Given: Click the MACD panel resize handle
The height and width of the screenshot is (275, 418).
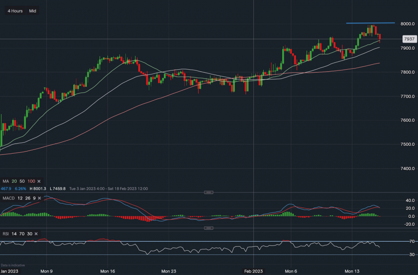Looking at the screenshot, I should (208, 192).
